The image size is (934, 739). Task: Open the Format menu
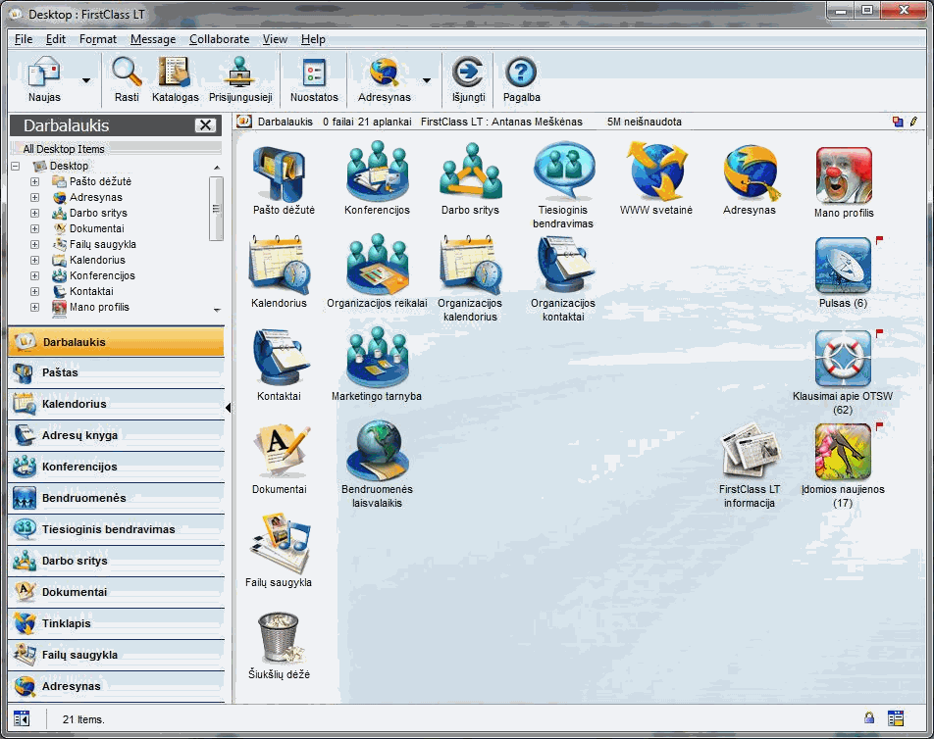(98, 39)
